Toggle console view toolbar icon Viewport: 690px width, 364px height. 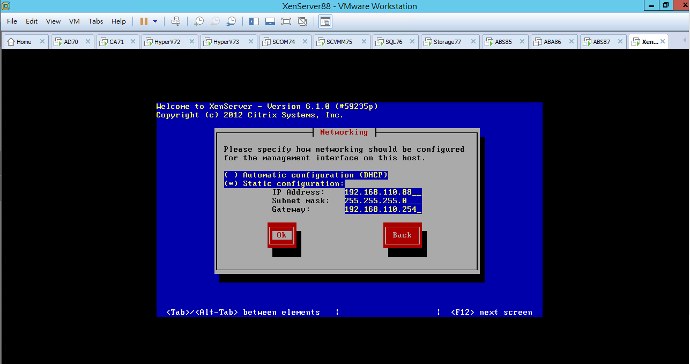click(x=325, y=21)
